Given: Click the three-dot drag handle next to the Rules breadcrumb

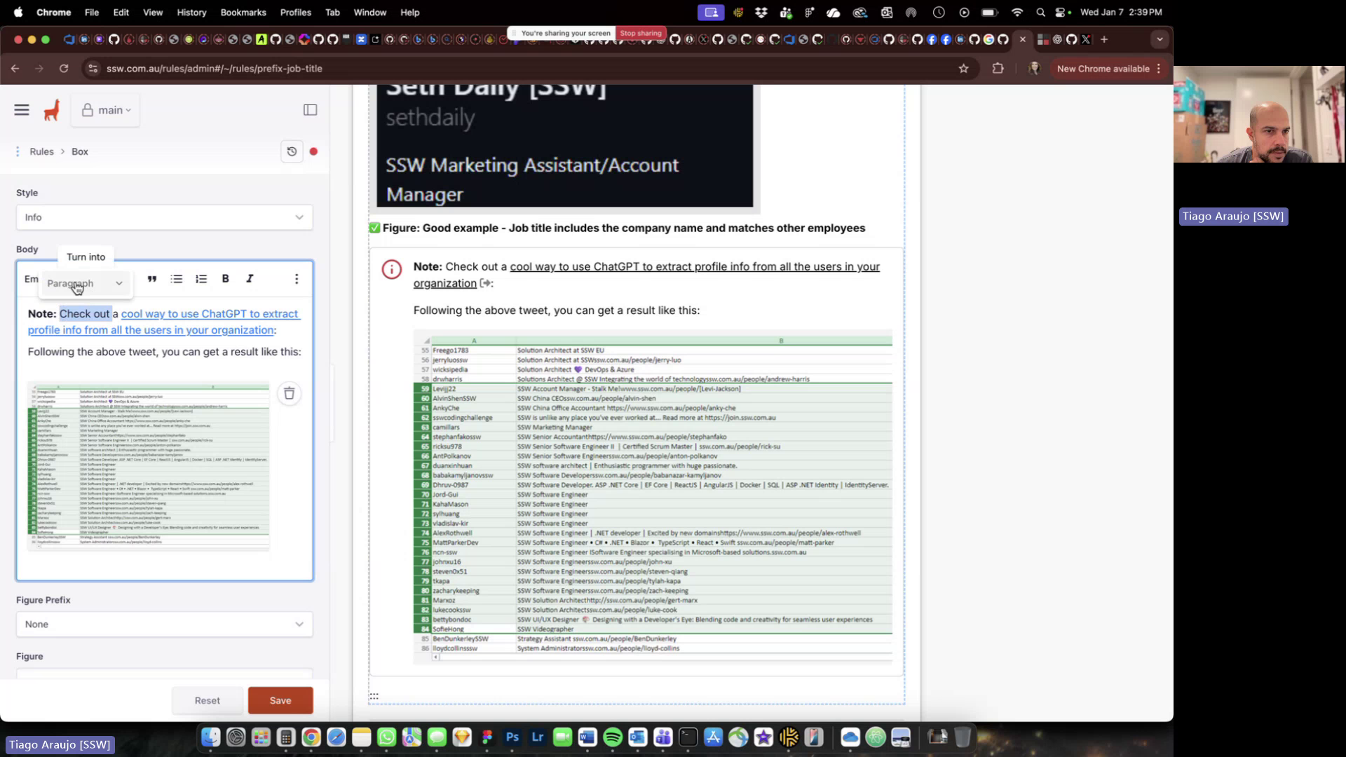Looking at the screenshot, I should coord(18,151).
